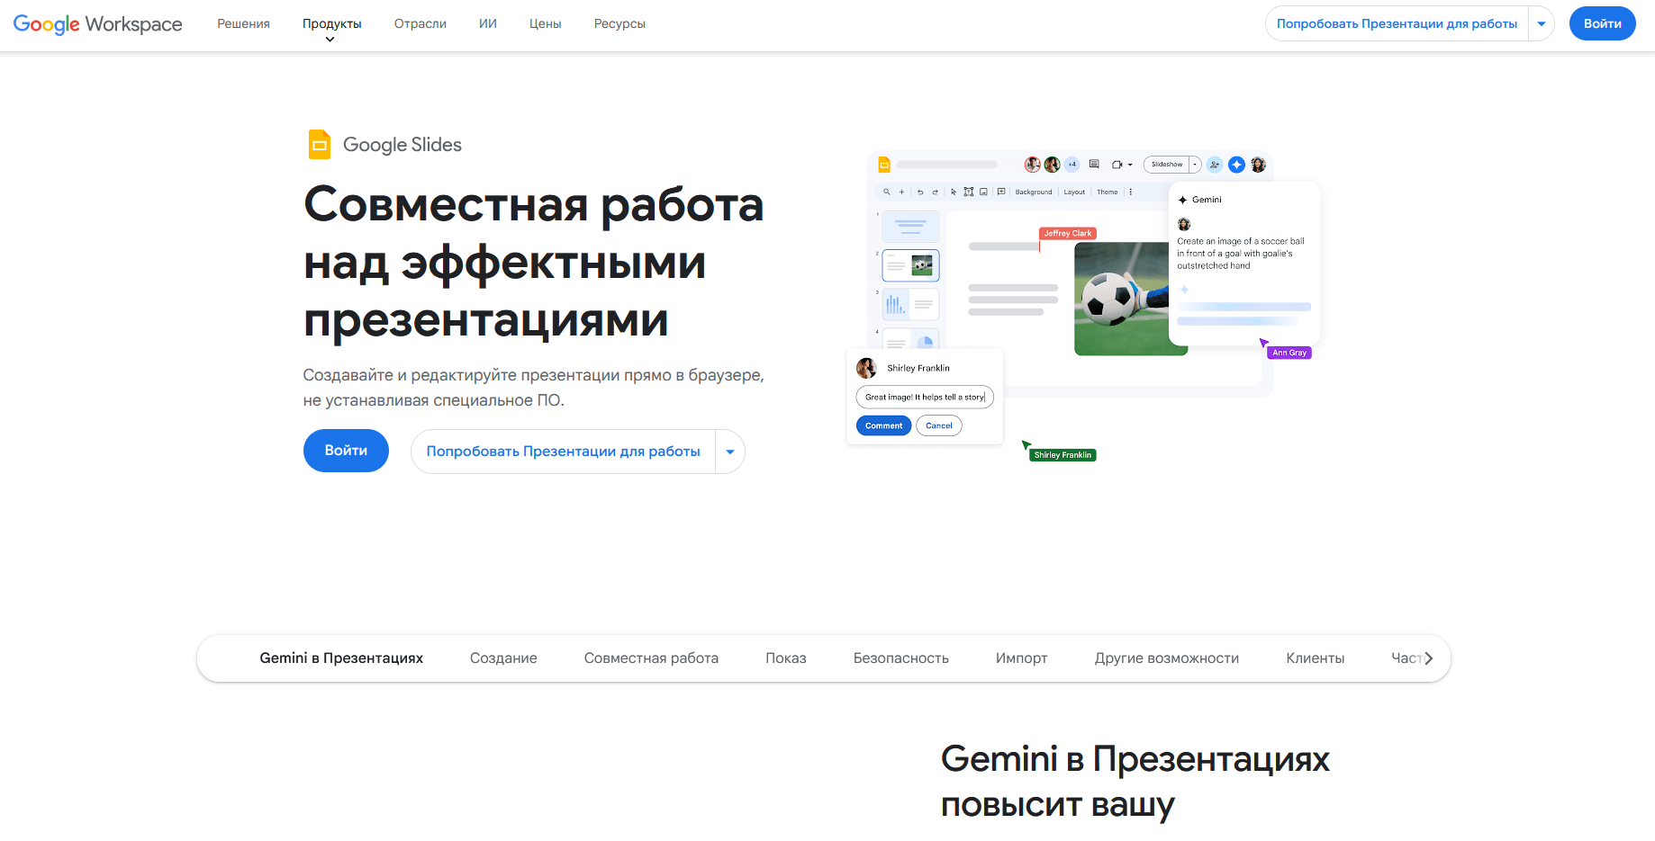Screen dimensions: 1655x841
Task: Expand the Продукты menu chevron
Action: point(330,40)
